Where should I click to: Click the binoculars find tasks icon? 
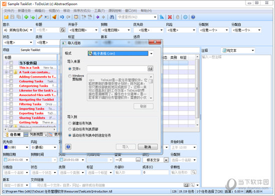coord(111,17)
